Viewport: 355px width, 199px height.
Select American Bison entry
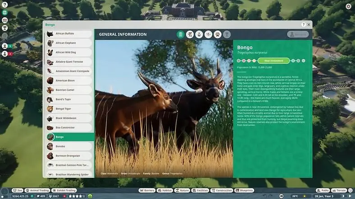coord(69,80)
